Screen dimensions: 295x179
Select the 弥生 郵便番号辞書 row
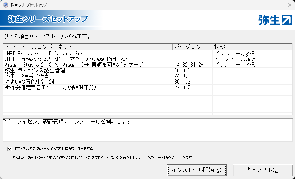point(148,76)
